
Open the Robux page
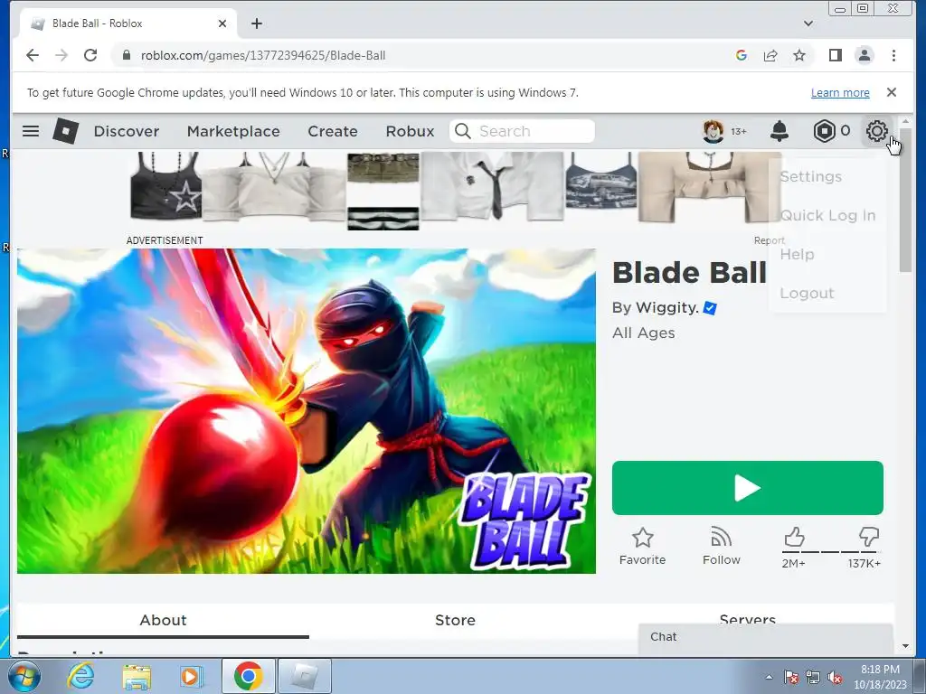(410, 131)
